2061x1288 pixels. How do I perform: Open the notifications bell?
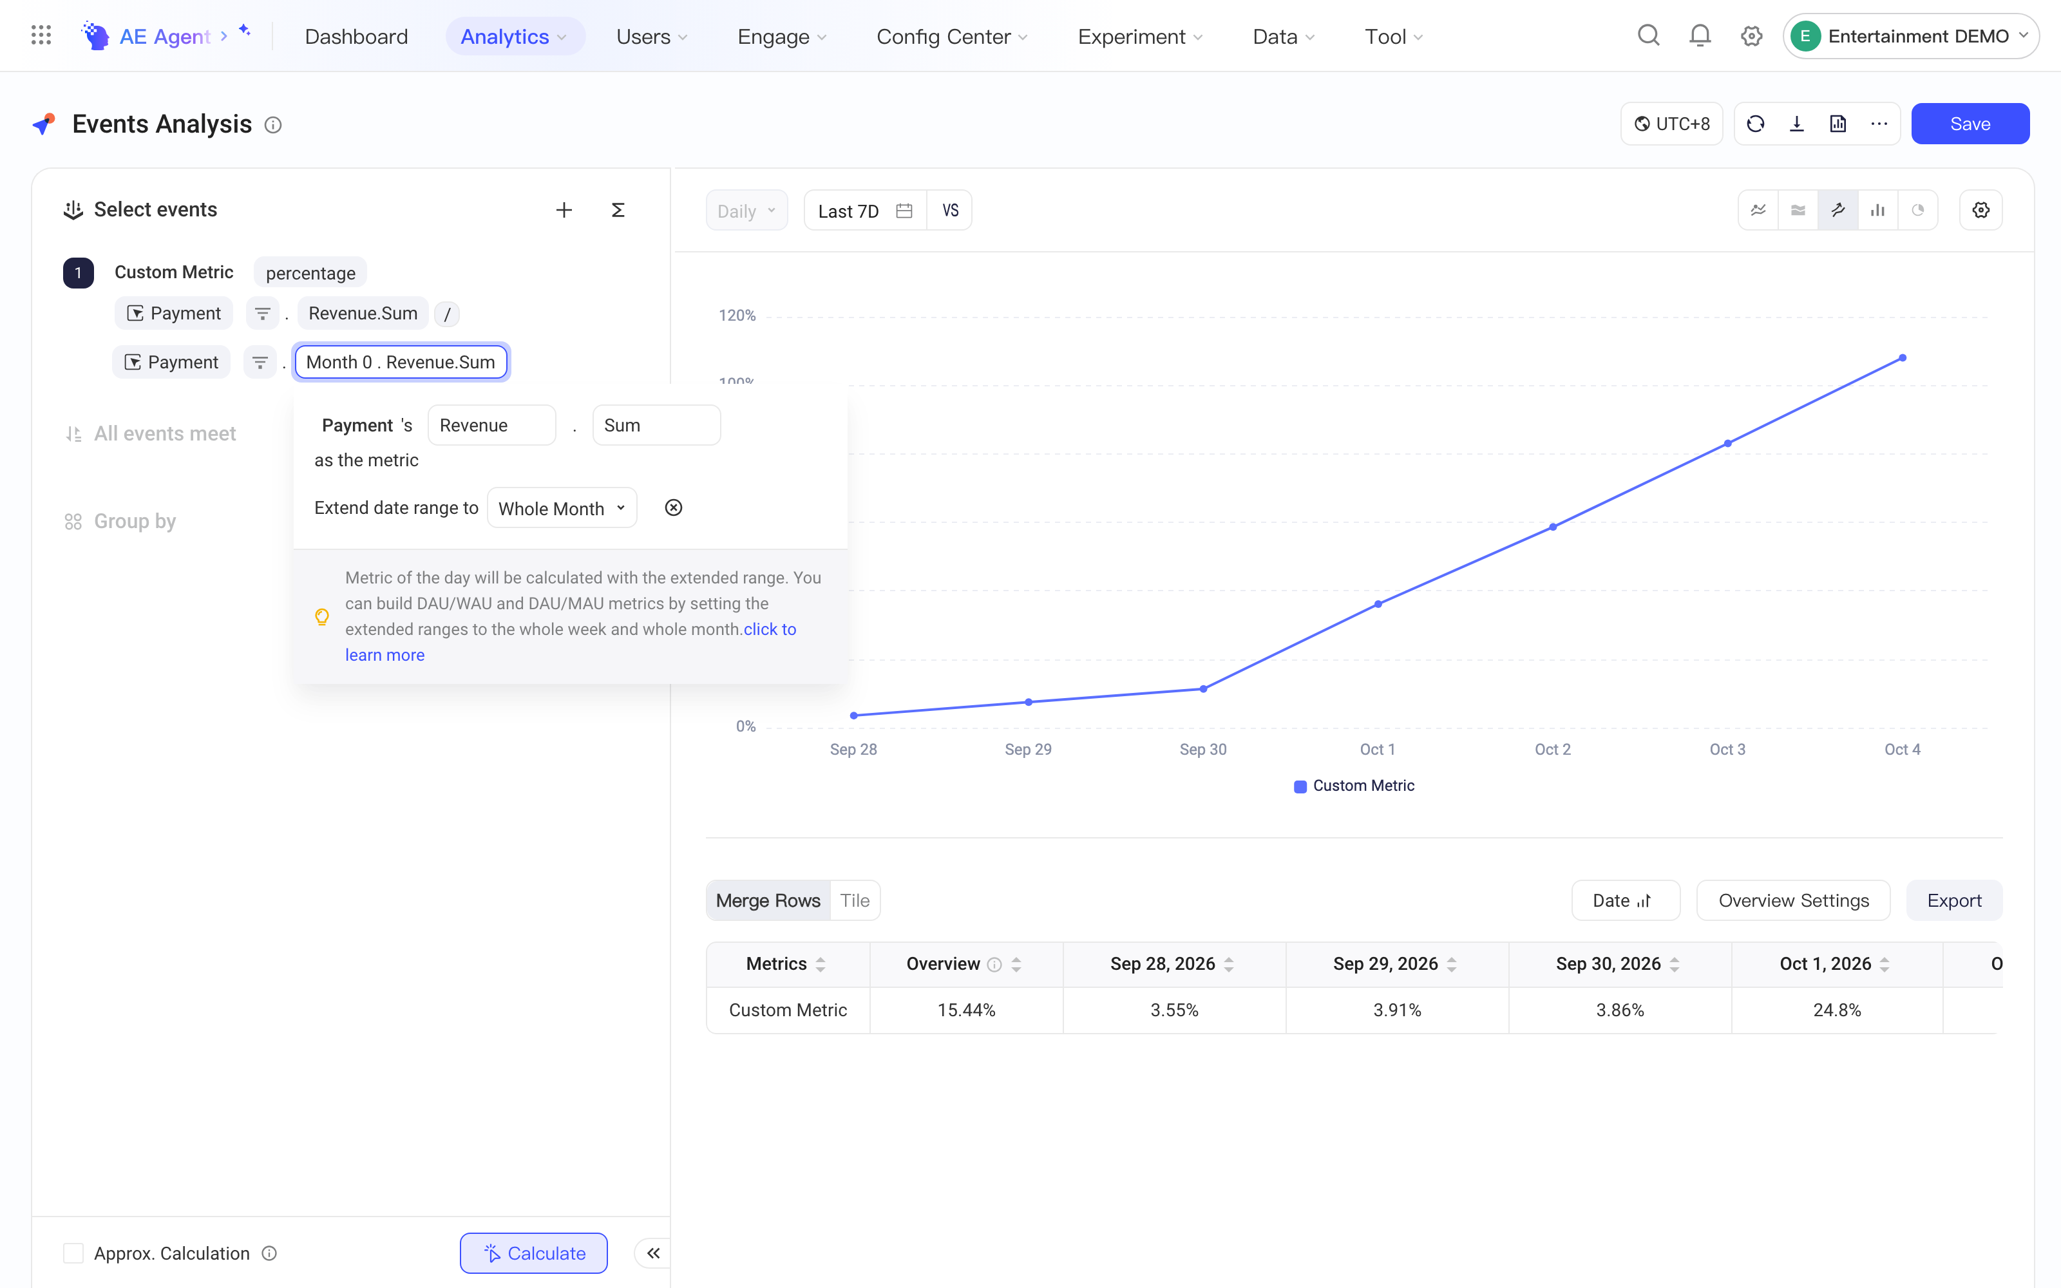pos(1700,36)
